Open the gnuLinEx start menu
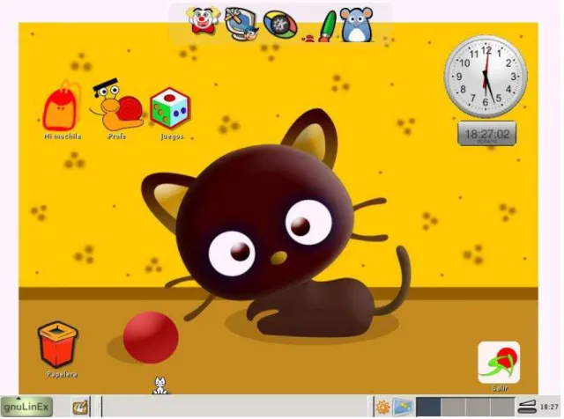This screenshot has height=419, width=564. [26, 407]
